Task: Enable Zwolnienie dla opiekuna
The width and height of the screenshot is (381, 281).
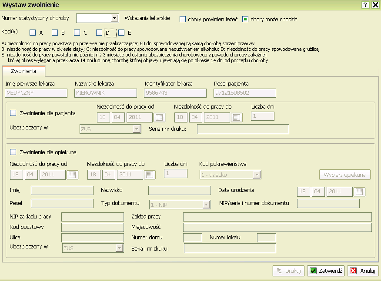Action: [13, 152]
